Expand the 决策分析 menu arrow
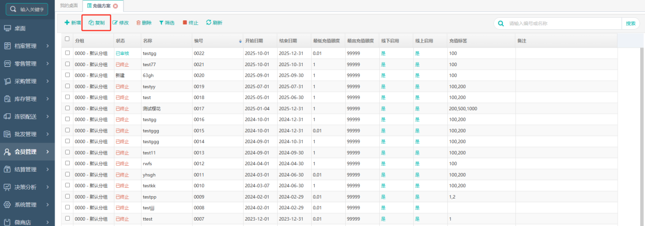Viewport: 645px width, 226px height. click(x=48, y=187)
